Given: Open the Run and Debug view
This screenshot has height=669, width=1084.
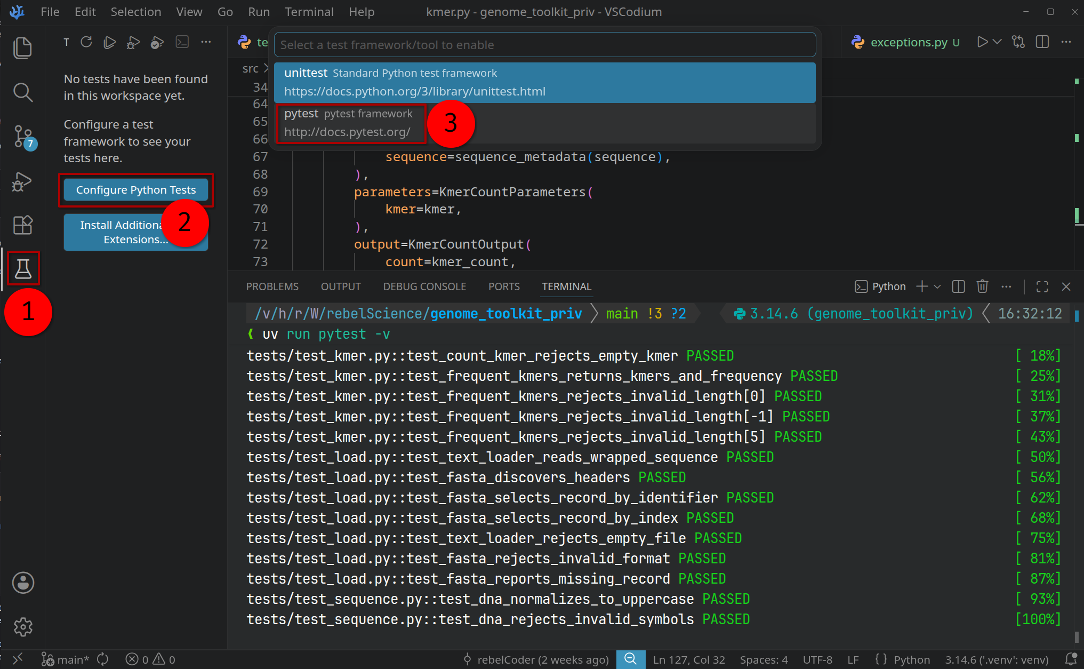Looking at the screenshot, I should [22, 181].
